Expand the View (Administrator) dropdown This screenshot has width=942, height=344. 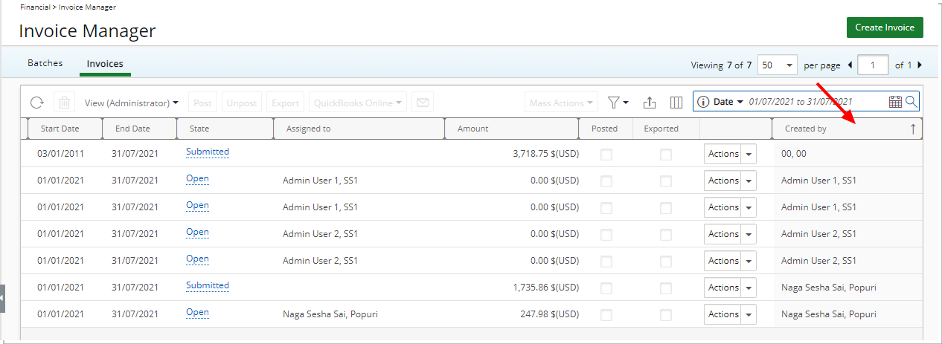(x=132, y=103)
